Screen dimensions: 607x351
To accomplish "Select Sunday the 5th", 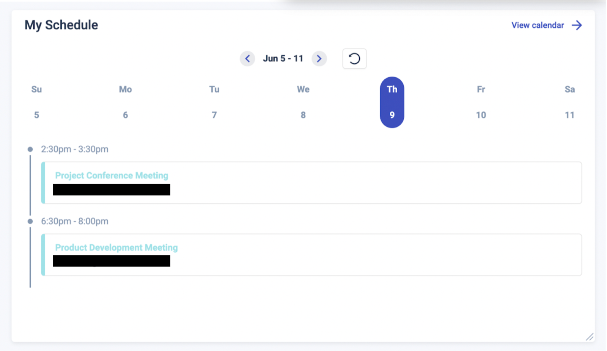I will pyautogui.click(x=36, y=102).
